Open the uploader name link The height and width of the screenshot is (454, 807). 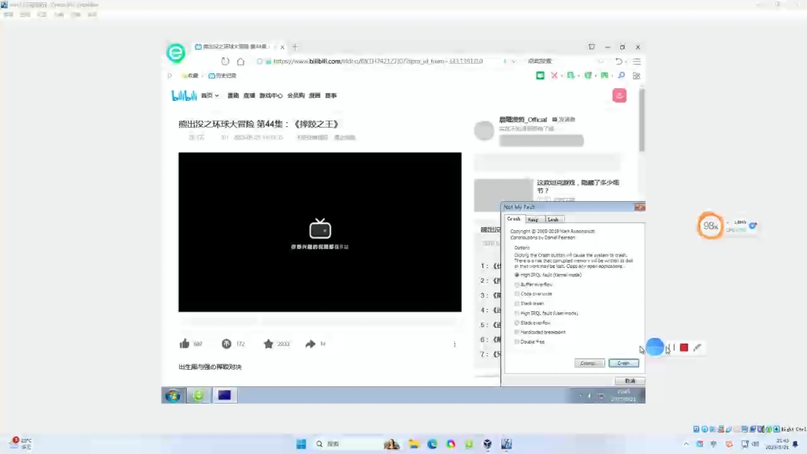(523, 120)
